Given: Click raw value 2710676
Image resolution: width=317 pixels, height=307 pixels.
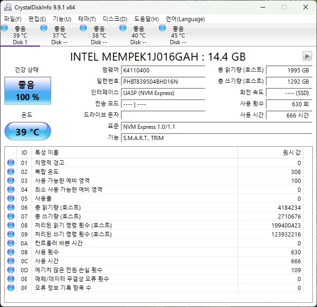Looking at the screenshot, I should click(289, 216).
